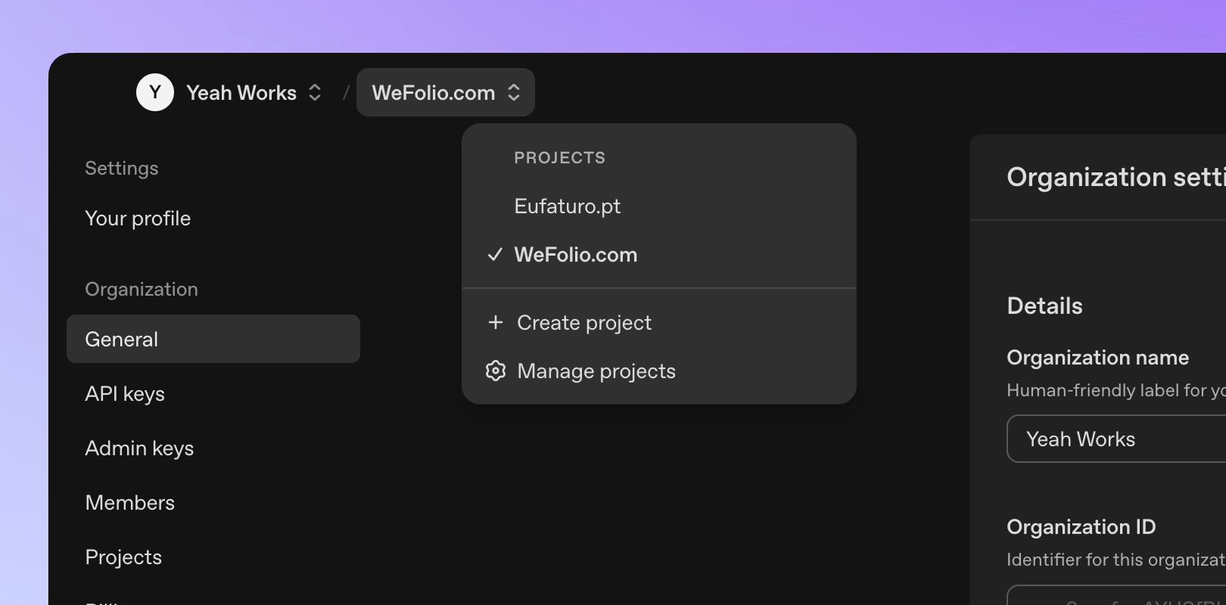The image size is (1226, 605).
Task: Click the Yeah Works organization avatar
Action: point(155,92)
